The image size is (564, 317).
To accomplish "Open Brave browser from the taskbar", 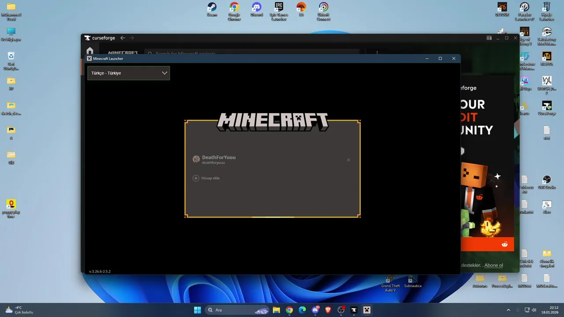I will [x=328, y=310].
